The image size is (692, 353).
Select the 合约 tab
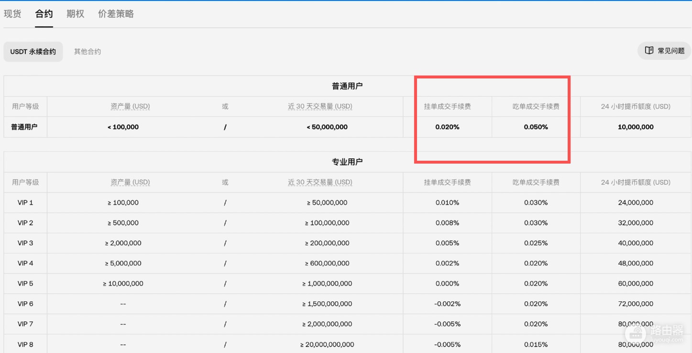[x=44, y=14]
